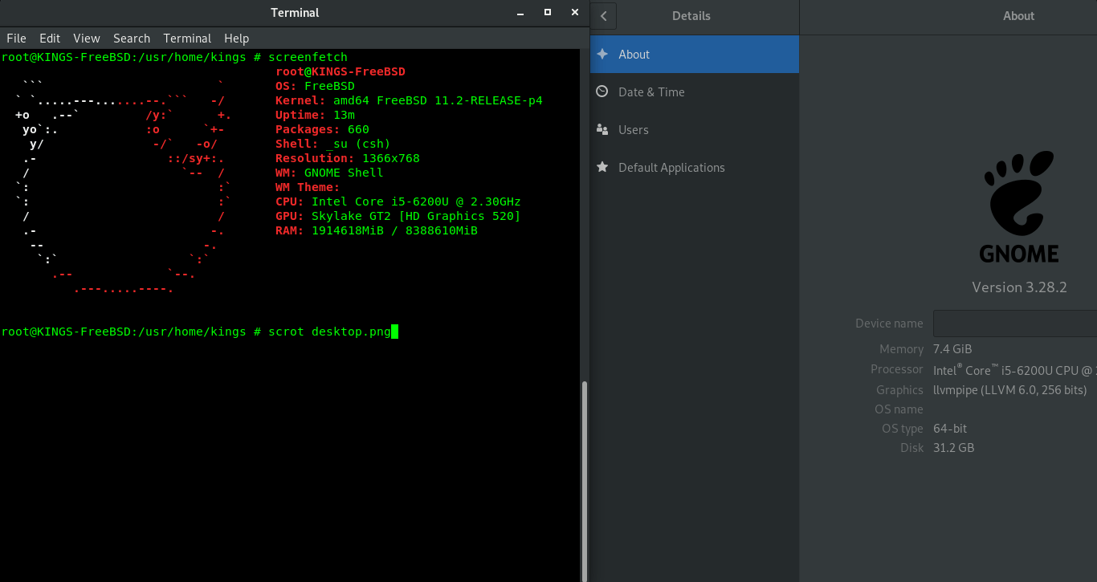Minimize the Terminal window
Screen dimensions: 1097x582
tap(520, 12)
